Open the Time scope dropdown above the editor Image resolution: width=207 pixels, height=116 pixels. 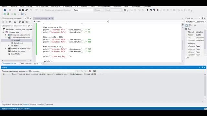pyautogui.click(x=71, y=22)
